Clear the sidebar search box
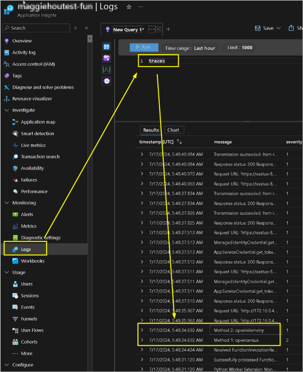303x372 pixels. (75, 28)
